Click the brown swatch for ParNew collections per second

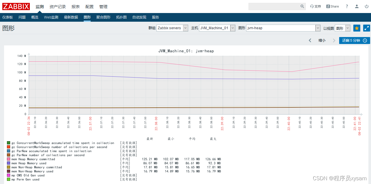[9, 155]
